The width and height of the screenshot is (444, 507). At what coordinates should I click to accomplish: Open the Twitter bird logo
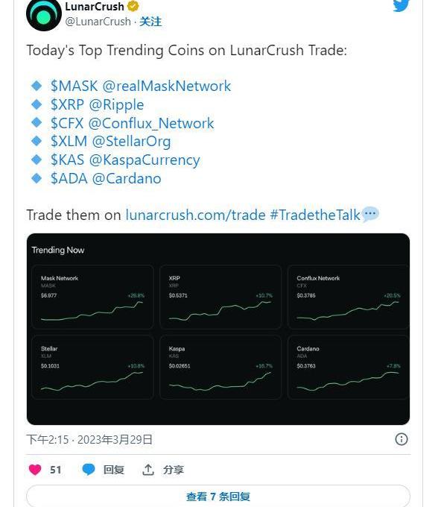click(402, 5)
